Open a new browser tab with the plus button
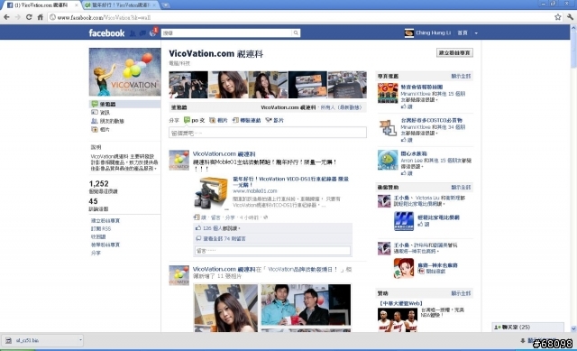This screenshot has width=577, height=351. (x=166, y=5)
